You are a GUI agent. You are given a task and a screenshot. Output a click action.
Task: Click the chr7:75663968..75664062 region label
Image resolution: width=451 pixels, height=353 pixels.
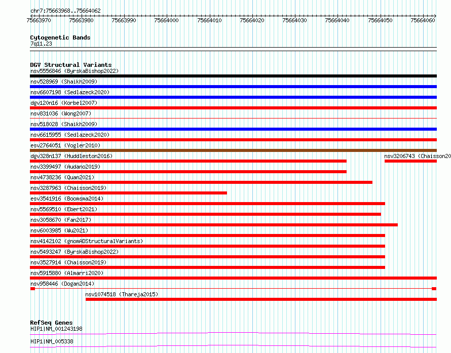click(65, 11)
